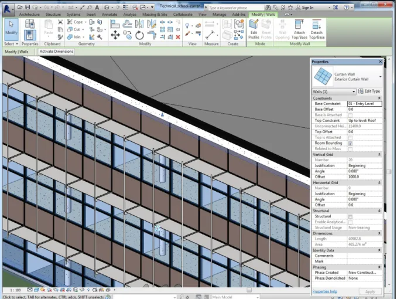Click the Enable Analytical checkbox

pyautogui.click(x=350, y=222)
